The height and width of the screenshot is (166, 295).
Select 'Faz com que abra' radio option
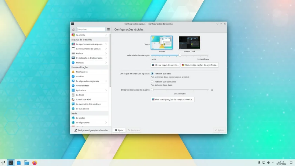[x=152, y=74]
